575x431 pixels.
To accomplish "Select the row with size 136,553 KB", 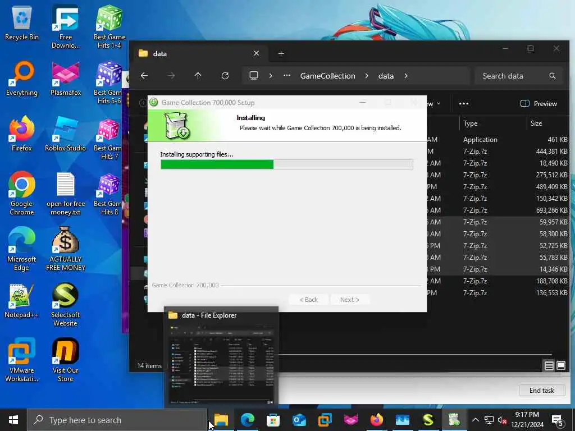I will tap(498, 293).
